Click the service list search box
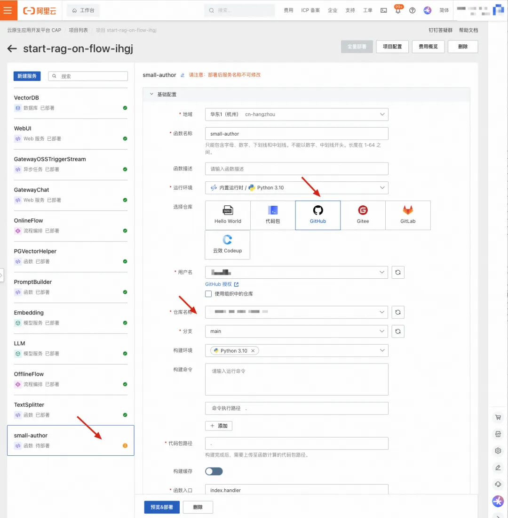Image resolution: width=508 pixels, height=518 pixels. 88,76
